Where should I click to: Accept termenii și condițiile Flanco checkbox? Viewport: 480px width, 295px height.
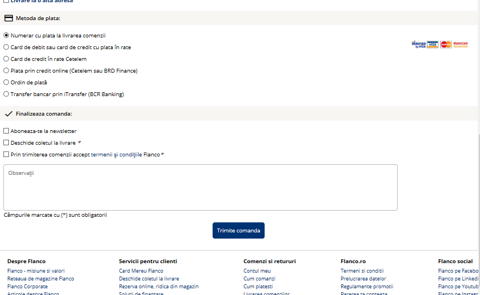6,155
